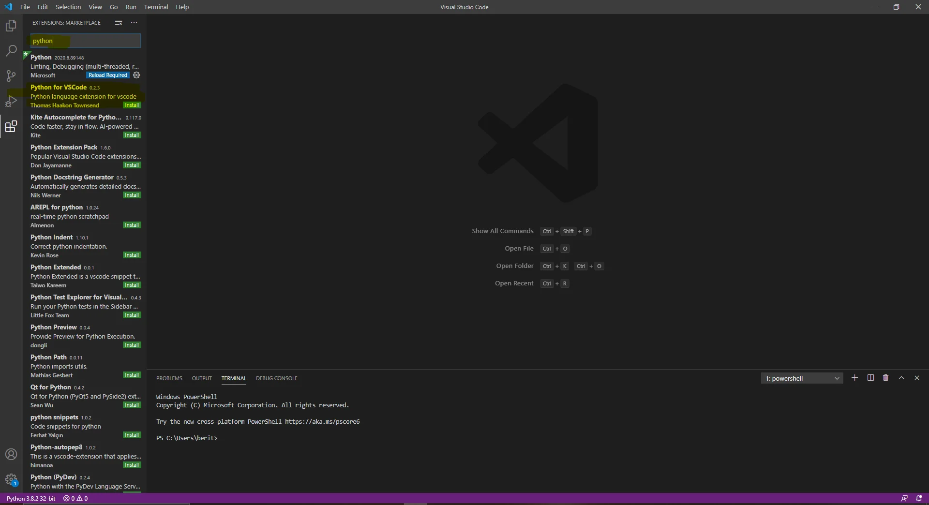Clear extensions search results icon
This screenshot has width=929, height=505.
(x=119, y=23)
